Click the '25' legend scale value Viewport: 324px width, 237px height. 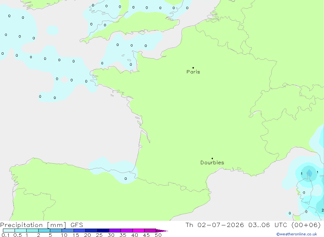pyautogui.click(x=99, y=235)
